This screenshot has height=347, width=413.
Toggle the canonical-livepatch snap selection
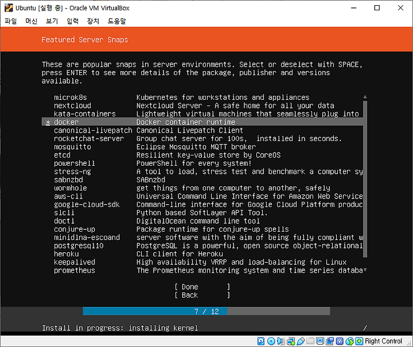click(202, 130)
